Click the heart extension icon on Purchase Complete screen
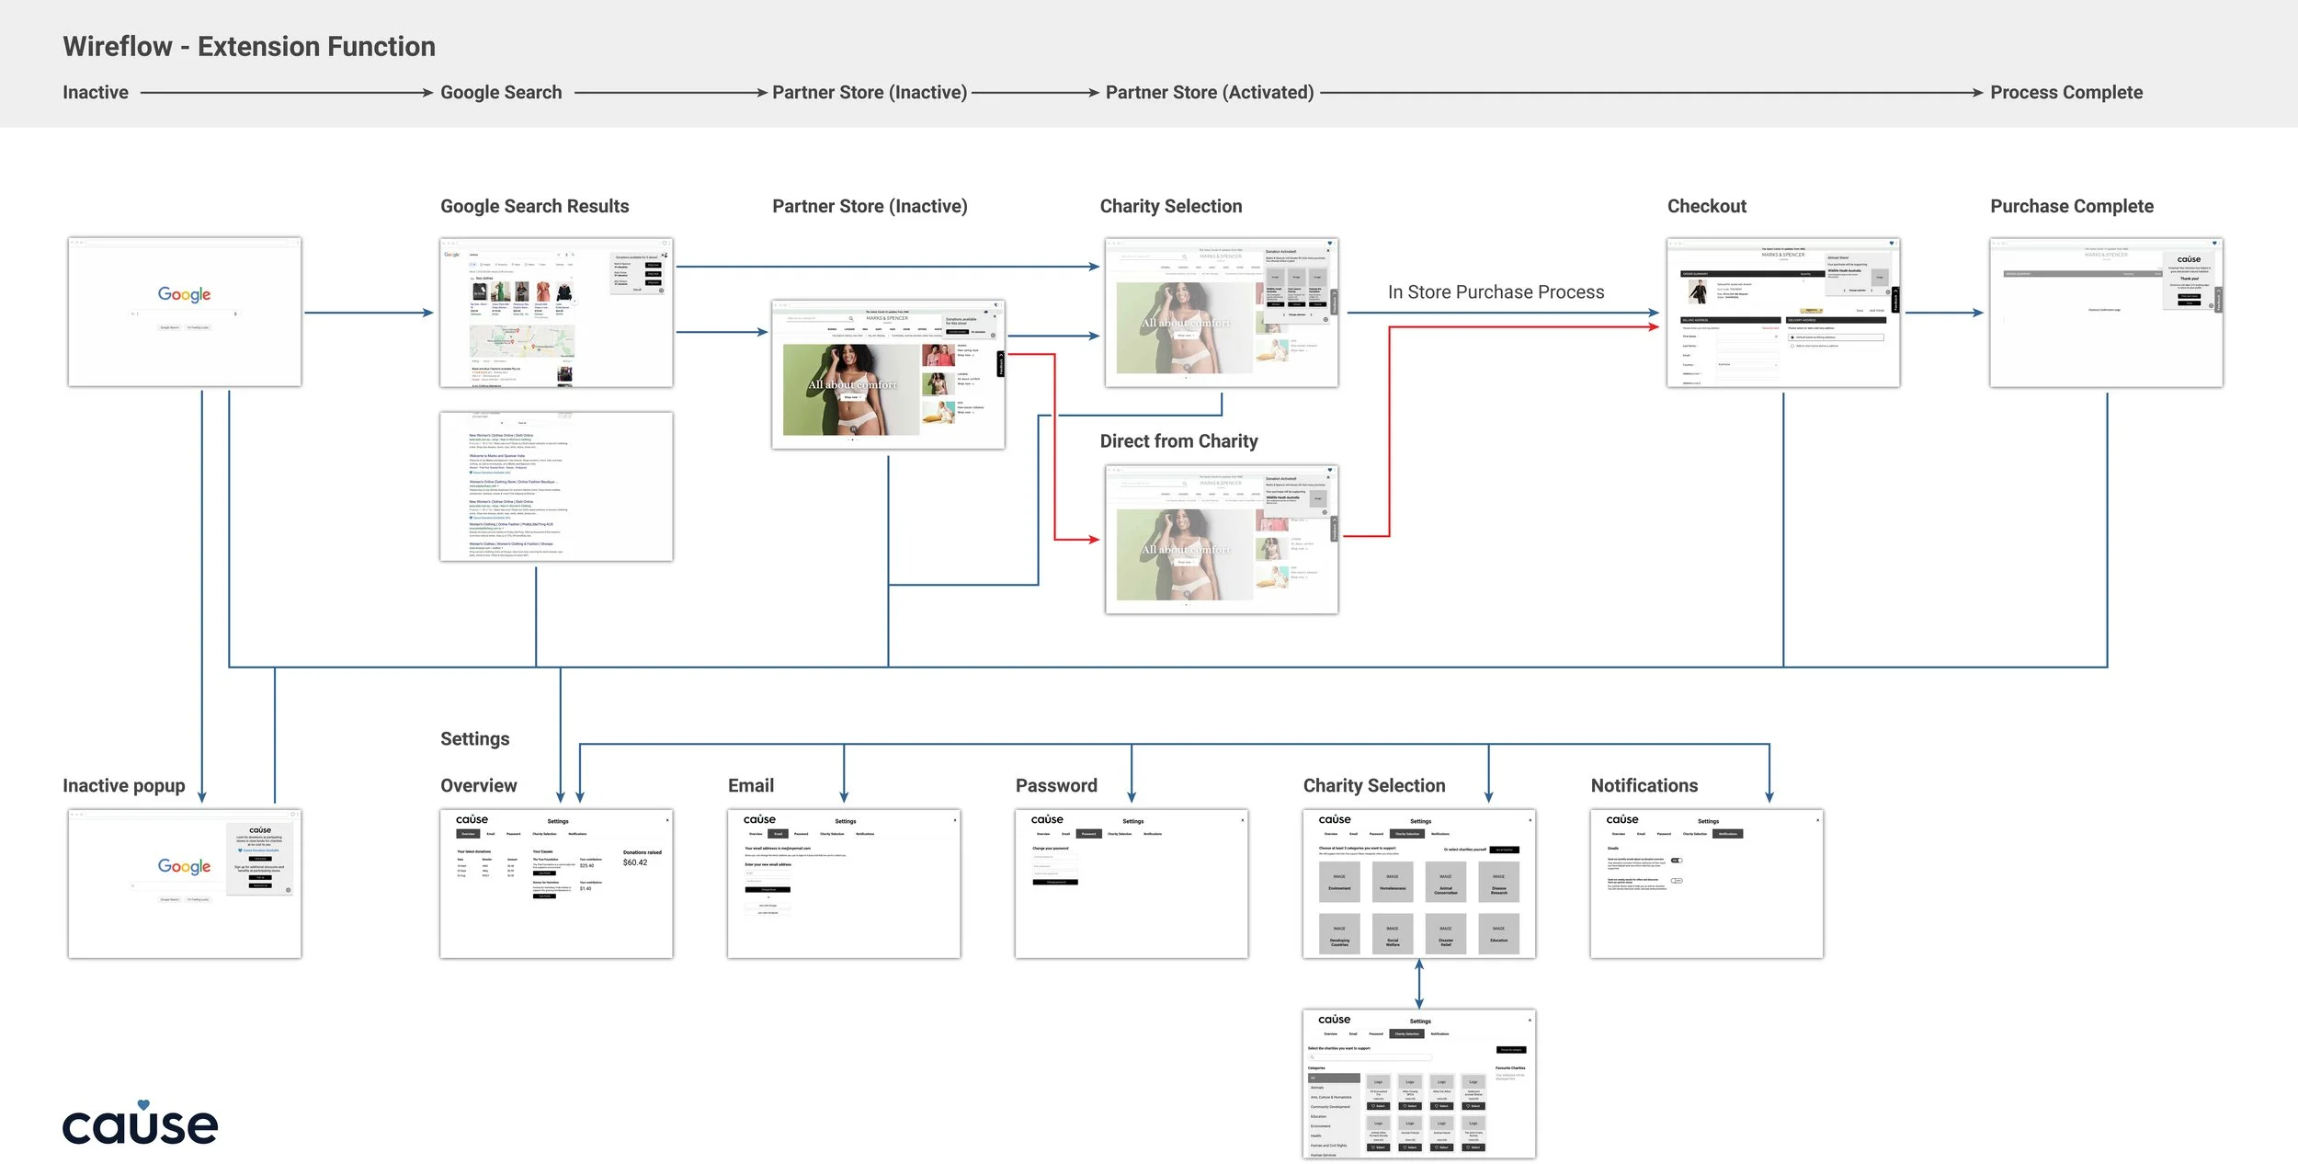Screen dimensions: 2298x1164 pos(2214,243)
